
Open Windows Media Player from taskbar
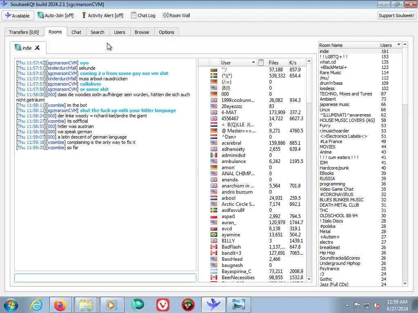[111, 305]
